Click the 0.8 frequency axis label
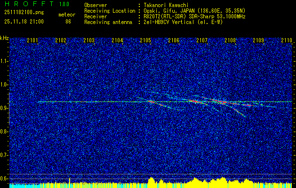The height and width of the screenshot is (188, 296). pyautogui.click(x=4, y=132)
